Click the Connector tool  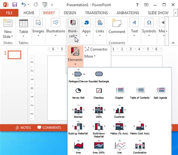[x=96, y=49]
